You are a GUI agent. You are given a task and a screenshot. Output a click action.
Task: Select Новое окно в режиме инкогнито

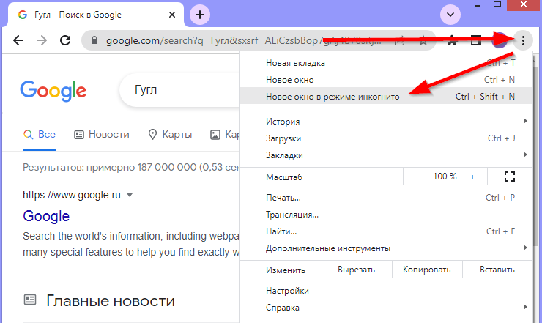[333, 97]
